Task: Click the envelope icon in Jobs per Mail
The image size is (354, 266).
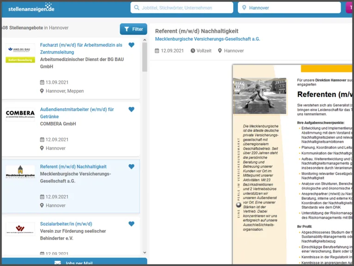Action: 57,263
